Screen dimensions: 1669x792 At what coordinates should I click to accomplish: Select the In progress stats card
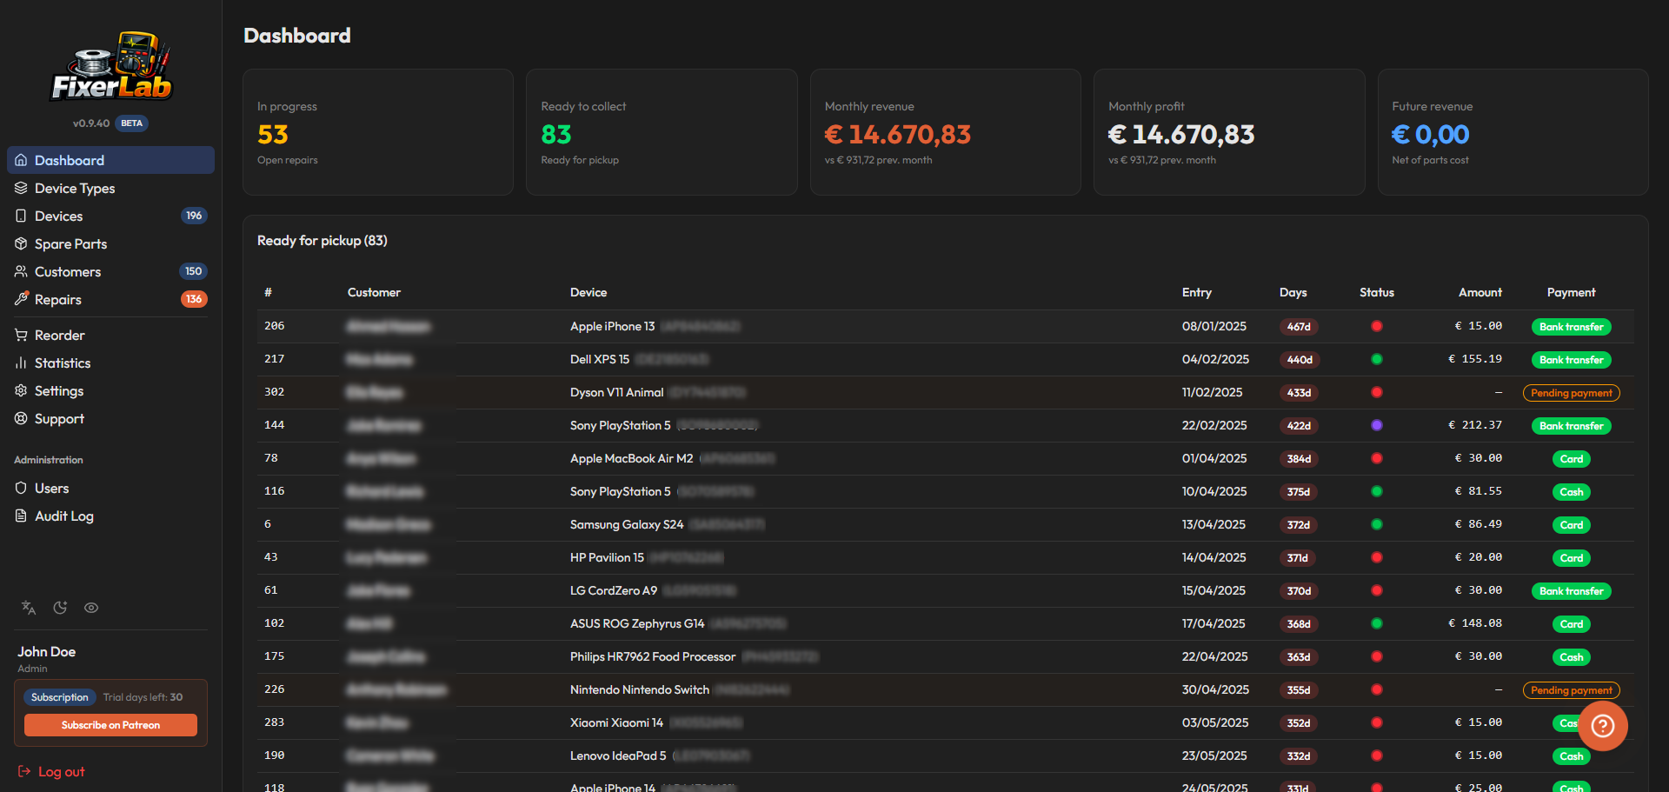[x=378, y=132]
